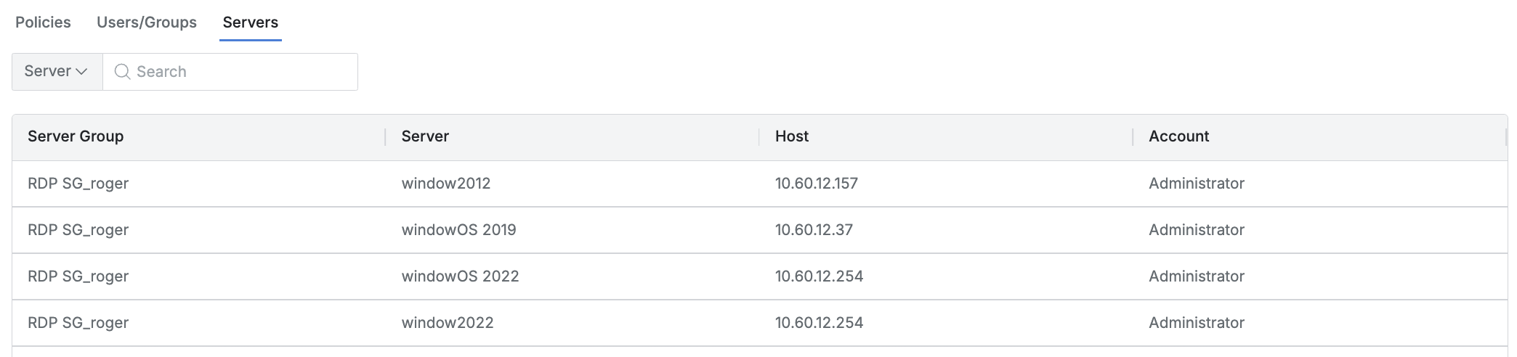The image size is (1517, 357).
Task: Click the Account column header
Action: pos(1178,136)
